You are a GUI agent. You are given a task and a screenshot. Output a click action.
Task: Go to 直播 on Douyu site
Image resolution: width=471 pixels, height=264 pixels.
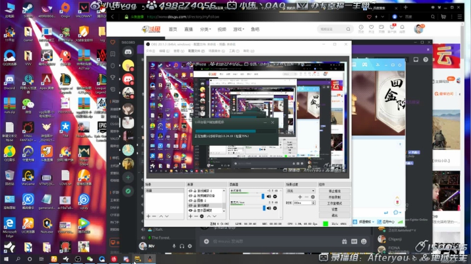(188, 29)
